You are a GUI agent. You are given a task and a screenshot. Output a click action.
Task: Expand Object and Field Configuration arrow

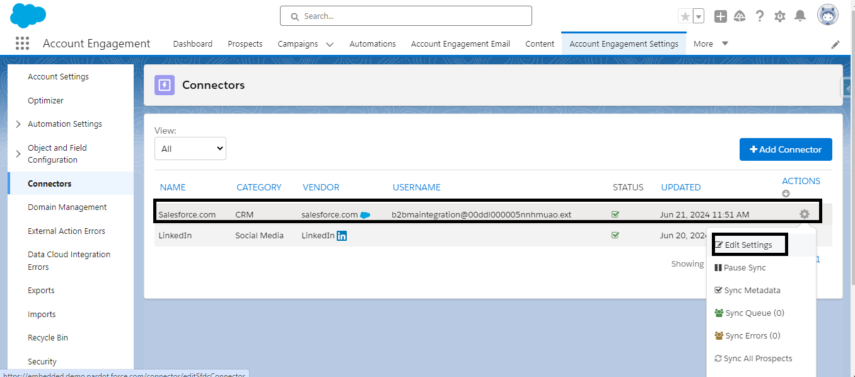point(18,154)
